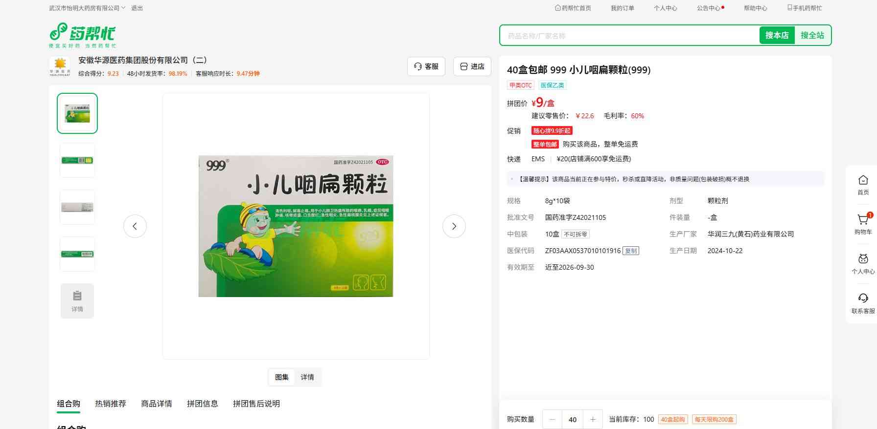The width and height of the screenshot is (877, 429).
Task: Show previous product image with left arrow
Action: click(135, 226)
